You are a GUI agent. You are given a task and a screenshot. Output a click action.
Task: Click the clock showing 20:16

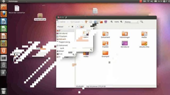(x=160, y=1)
